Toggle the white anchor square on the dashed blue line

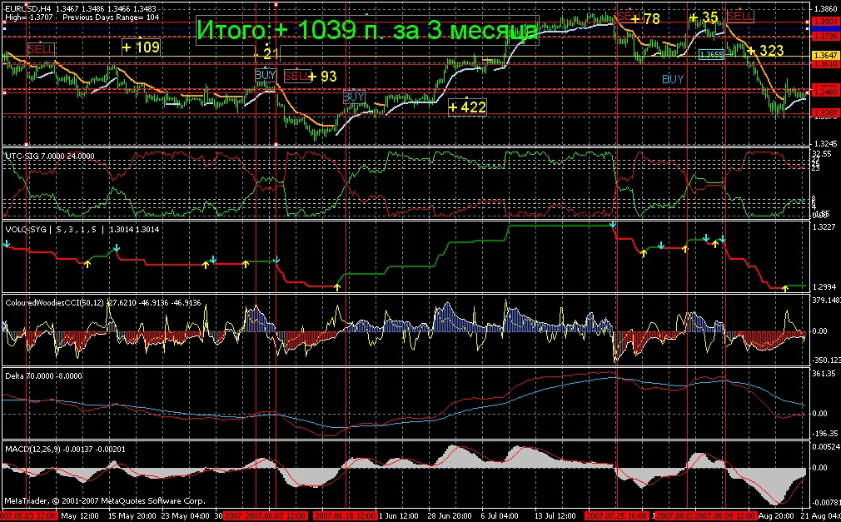point(5,28)
